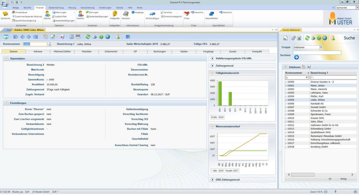Collapse the Stammdaten section
The width and height of the screenshot is (359, 195).
(x=7, y=59)
